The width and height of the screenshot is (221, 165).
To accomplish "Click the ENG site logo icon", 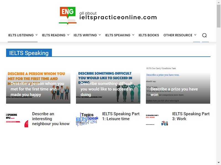I will tap(68, 16).
